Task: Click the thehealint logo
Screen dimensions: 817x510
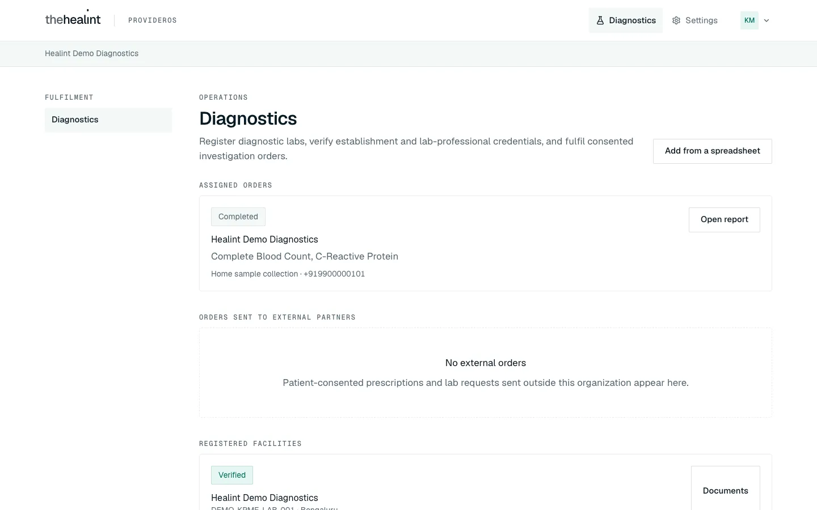Action: coord(73,19)
